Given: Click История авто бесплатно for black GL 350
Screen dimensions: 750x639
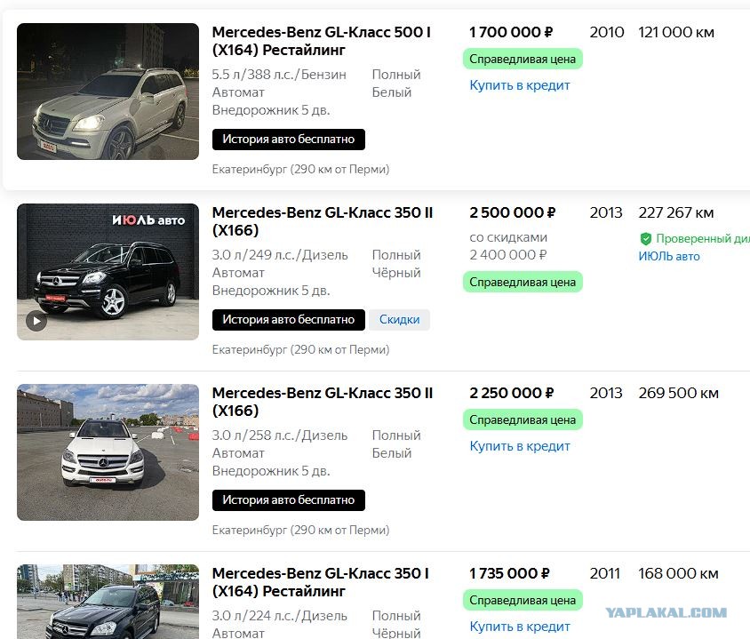Looking at the screenshot, I should [289, 320].
